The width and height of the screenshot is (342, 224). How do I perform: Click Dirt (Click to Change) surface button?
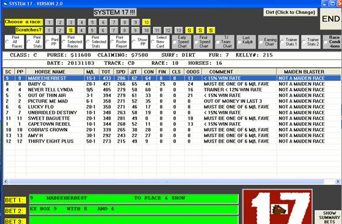click(290, 12)
